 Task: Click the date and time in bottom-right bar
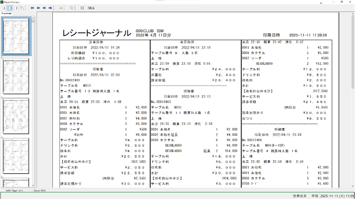coord(337,196)
